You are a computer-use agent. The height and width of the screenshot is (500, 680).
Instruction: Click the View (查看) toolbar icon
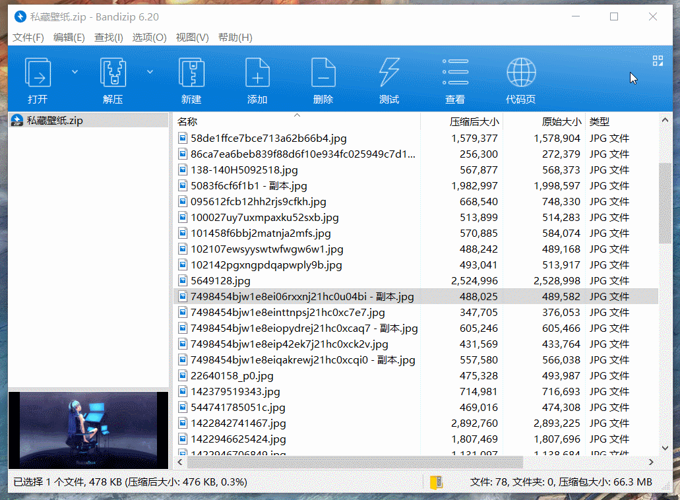click(455, 73)
